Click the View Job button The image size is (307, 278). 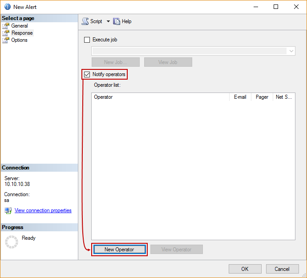[x=168, y=62]
